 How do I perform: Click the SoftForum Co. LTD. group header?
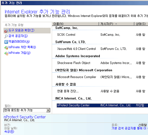tap(70, 42)
